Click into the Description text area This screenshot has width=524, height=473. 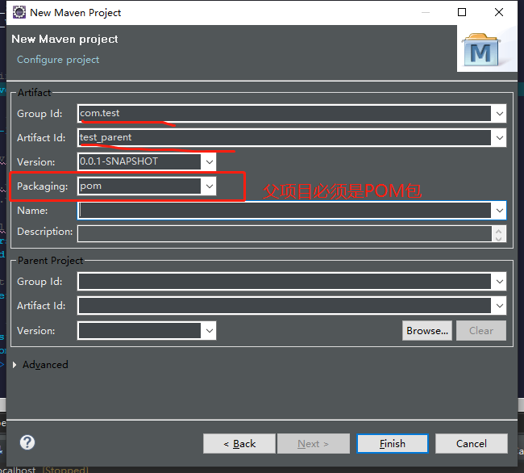point(285,233)
